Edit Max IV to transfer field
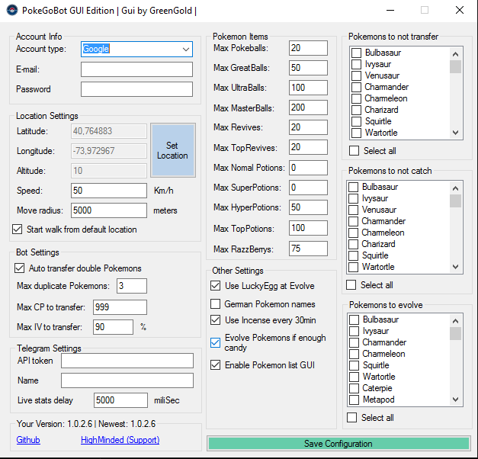This screenshot has width=478, height=459. click(x=113, y=327)
